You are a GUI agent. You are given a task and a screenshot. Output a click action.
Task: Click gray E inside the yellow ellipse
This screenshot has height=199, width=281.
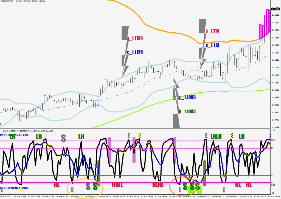72,189
